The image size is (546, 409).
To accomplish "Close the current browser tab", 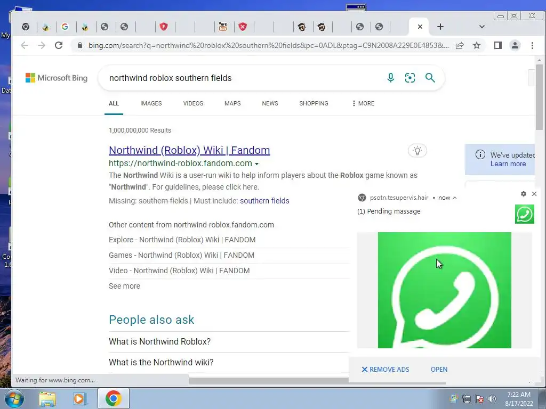I will pyautogui.click(x=420, y=27).
